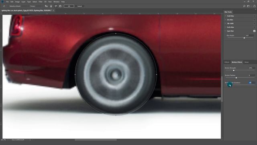Enable the Tilt-Shift checkbox

click(x=254, y=23)
